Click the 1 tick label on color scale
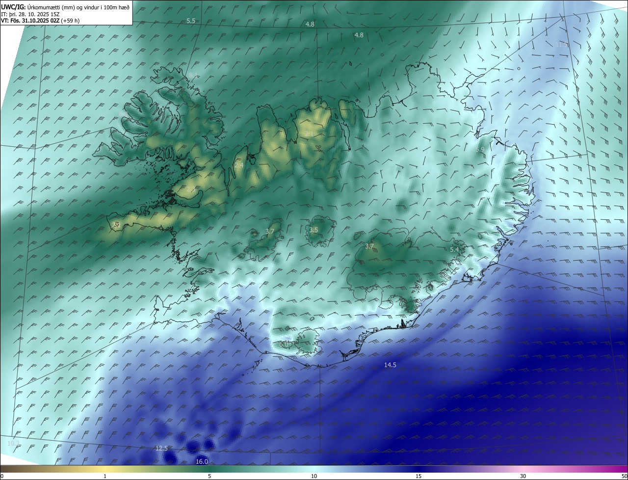This screenshot has height=480, width=628. coord(105,476)
